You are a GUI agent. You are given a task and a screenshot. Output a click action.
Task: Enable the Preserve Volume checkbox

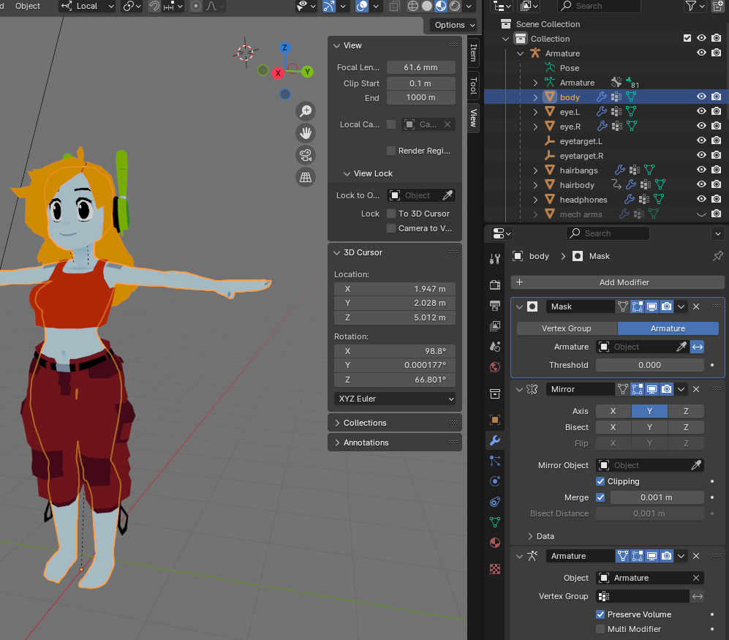600,614
